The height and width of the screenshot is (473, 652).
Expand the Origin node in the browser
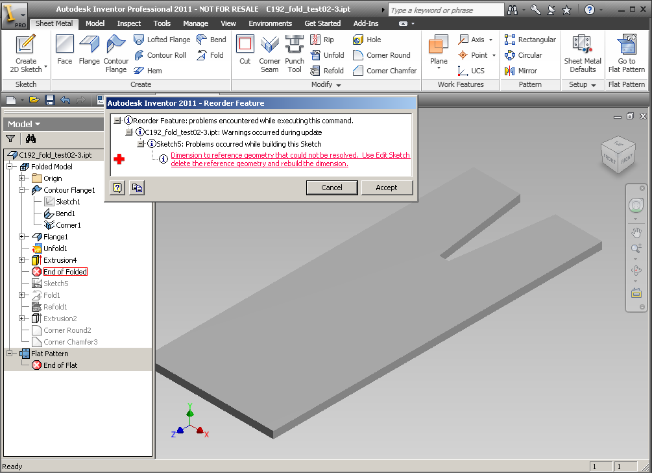[22, 178]
